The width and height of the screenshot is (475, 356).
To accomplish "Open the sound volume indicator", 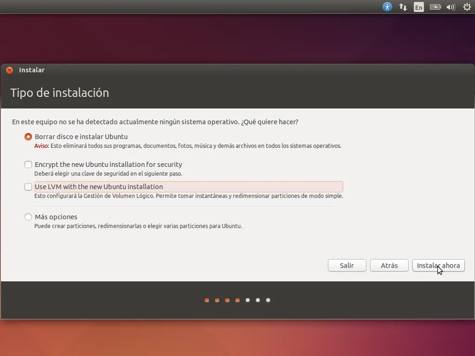I will (x=451, y=7).
